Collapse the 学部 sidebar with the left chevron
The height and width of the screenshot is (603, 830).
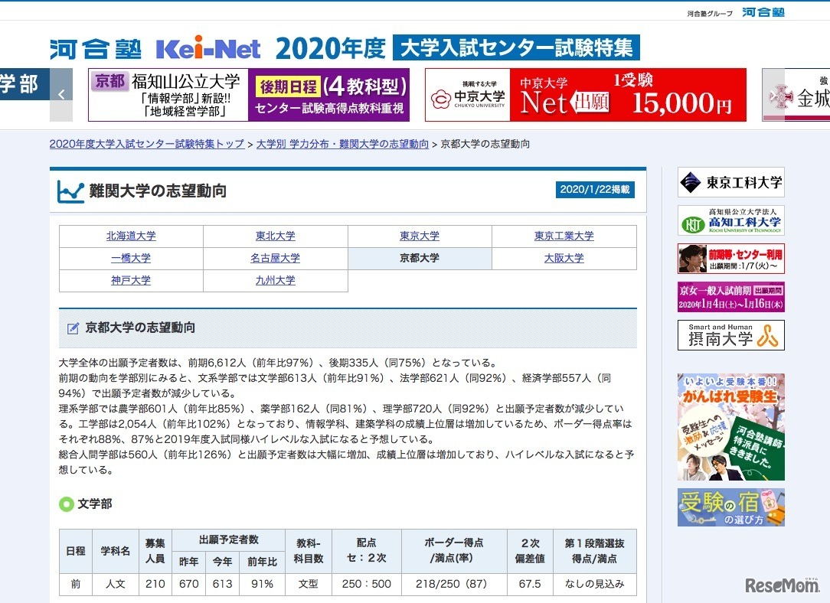click(x=61, y=93)
